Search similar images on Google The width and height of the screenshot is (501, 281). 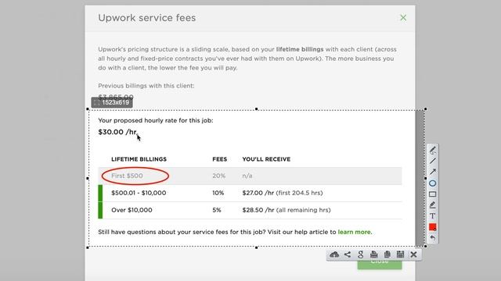coord(361,254)
